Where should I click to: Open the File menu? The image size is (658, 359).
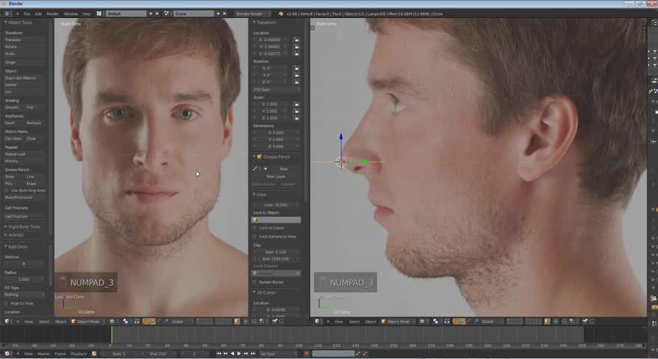(x=27, y=13)
